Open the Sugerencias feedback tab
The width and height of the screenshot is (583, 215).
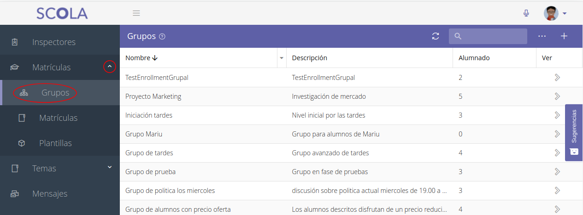(x=574, y=132)
